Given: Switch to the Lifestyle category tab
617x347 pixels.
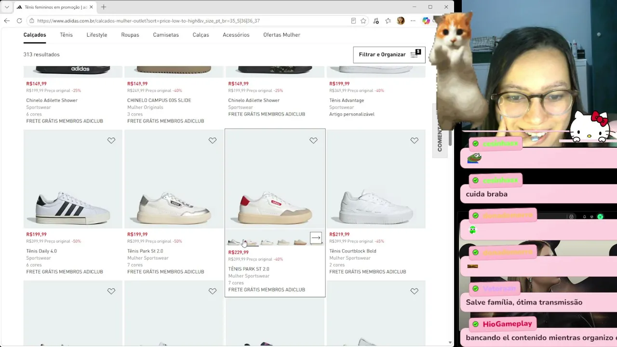Looking at the screenshot, I should tap(97, 35).
